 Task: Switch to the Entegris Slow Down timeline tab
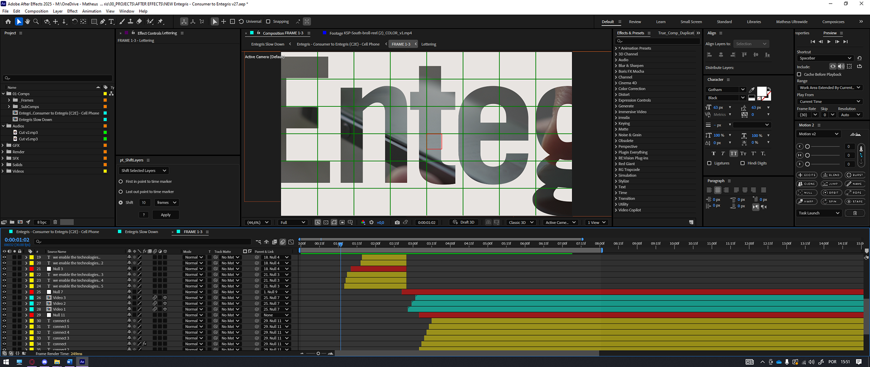pos(141,232)
